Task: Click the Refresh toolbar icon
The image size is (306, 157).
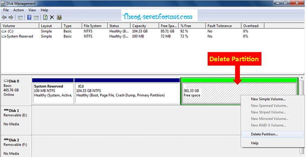Action: point(45,18)
